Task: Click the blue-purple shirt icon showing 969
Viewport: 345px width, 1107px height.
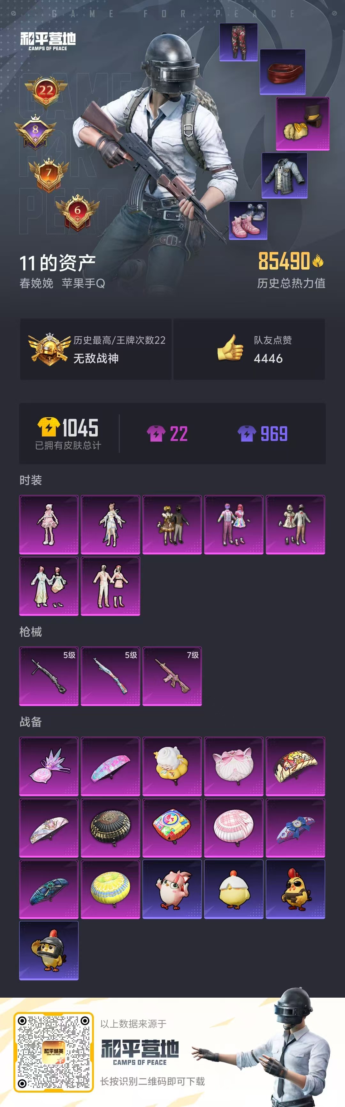Action: [x=247, y=434]
